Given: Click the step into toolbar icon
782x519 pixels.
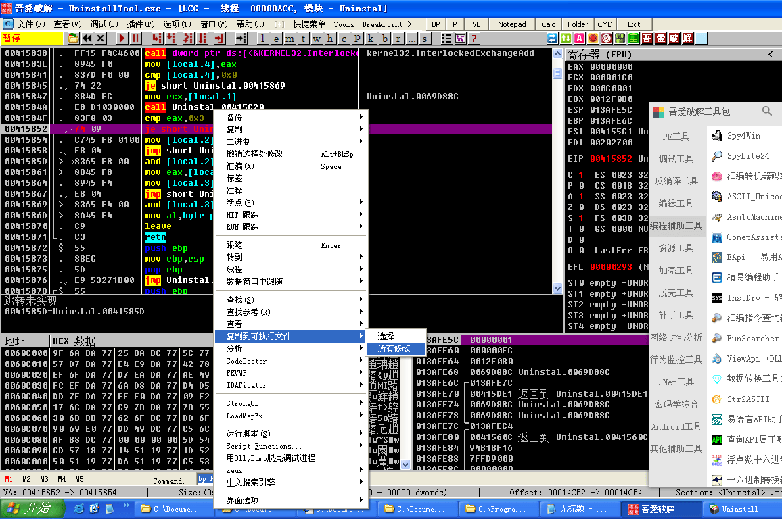Looking at the screenshot, I should pos(157,39).
